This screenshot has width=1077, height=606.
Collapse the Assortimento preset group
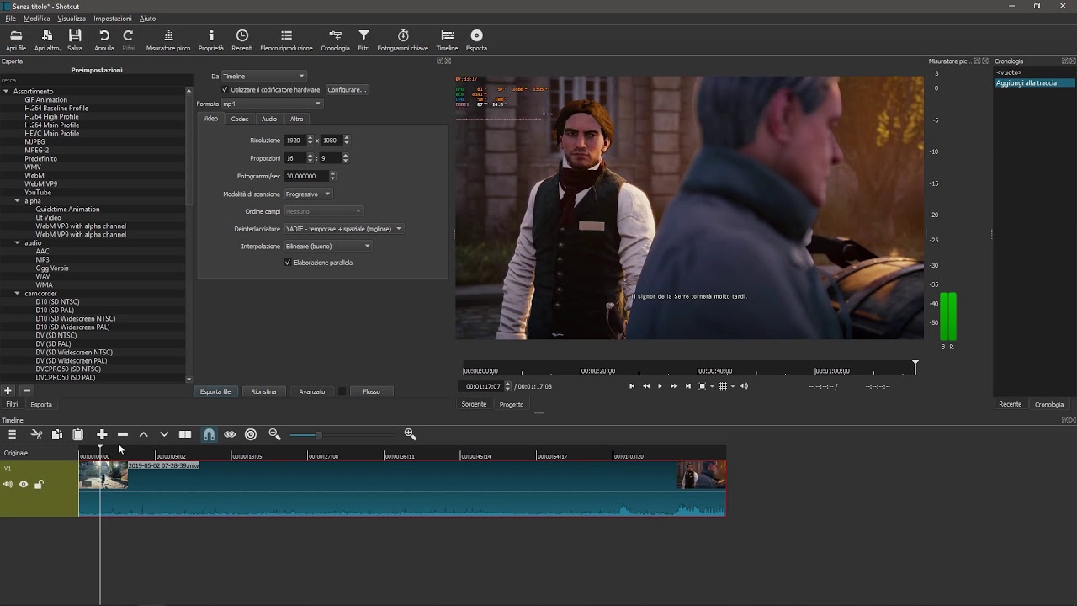6,91
